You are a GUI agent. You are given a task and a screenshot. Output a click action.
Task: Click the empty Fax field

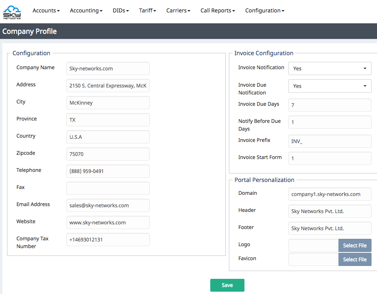(x=108, y=188)
